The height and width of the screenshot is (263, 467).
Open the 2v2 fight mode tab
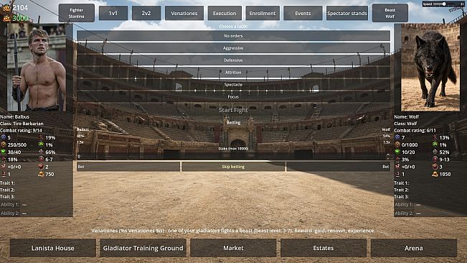coord(146,13)
